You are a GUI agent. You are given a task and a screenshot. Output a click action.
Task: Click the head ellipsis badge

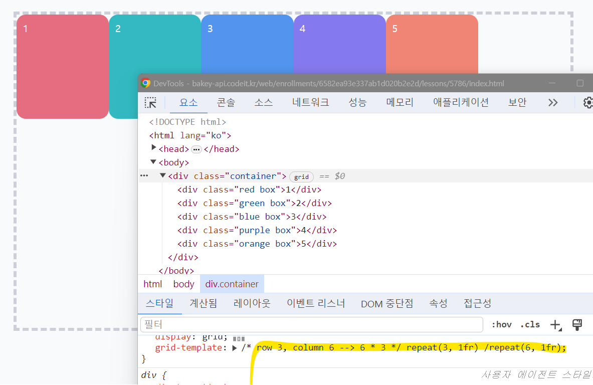click(x=196, y=149)
